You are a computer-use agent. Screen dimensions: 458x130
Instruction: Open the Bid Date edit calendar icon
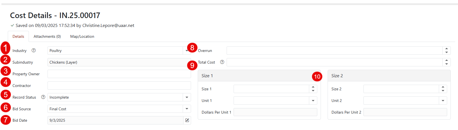point(187,120)
